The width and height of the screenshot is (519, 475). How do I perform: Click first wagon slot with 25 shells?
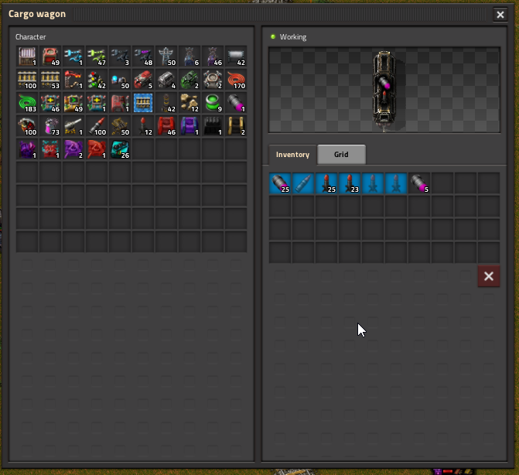[x=280, y=183]
